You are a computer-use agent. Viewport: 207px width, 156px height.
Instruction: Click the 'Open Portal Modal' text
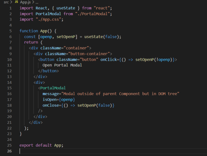[62, 65]
